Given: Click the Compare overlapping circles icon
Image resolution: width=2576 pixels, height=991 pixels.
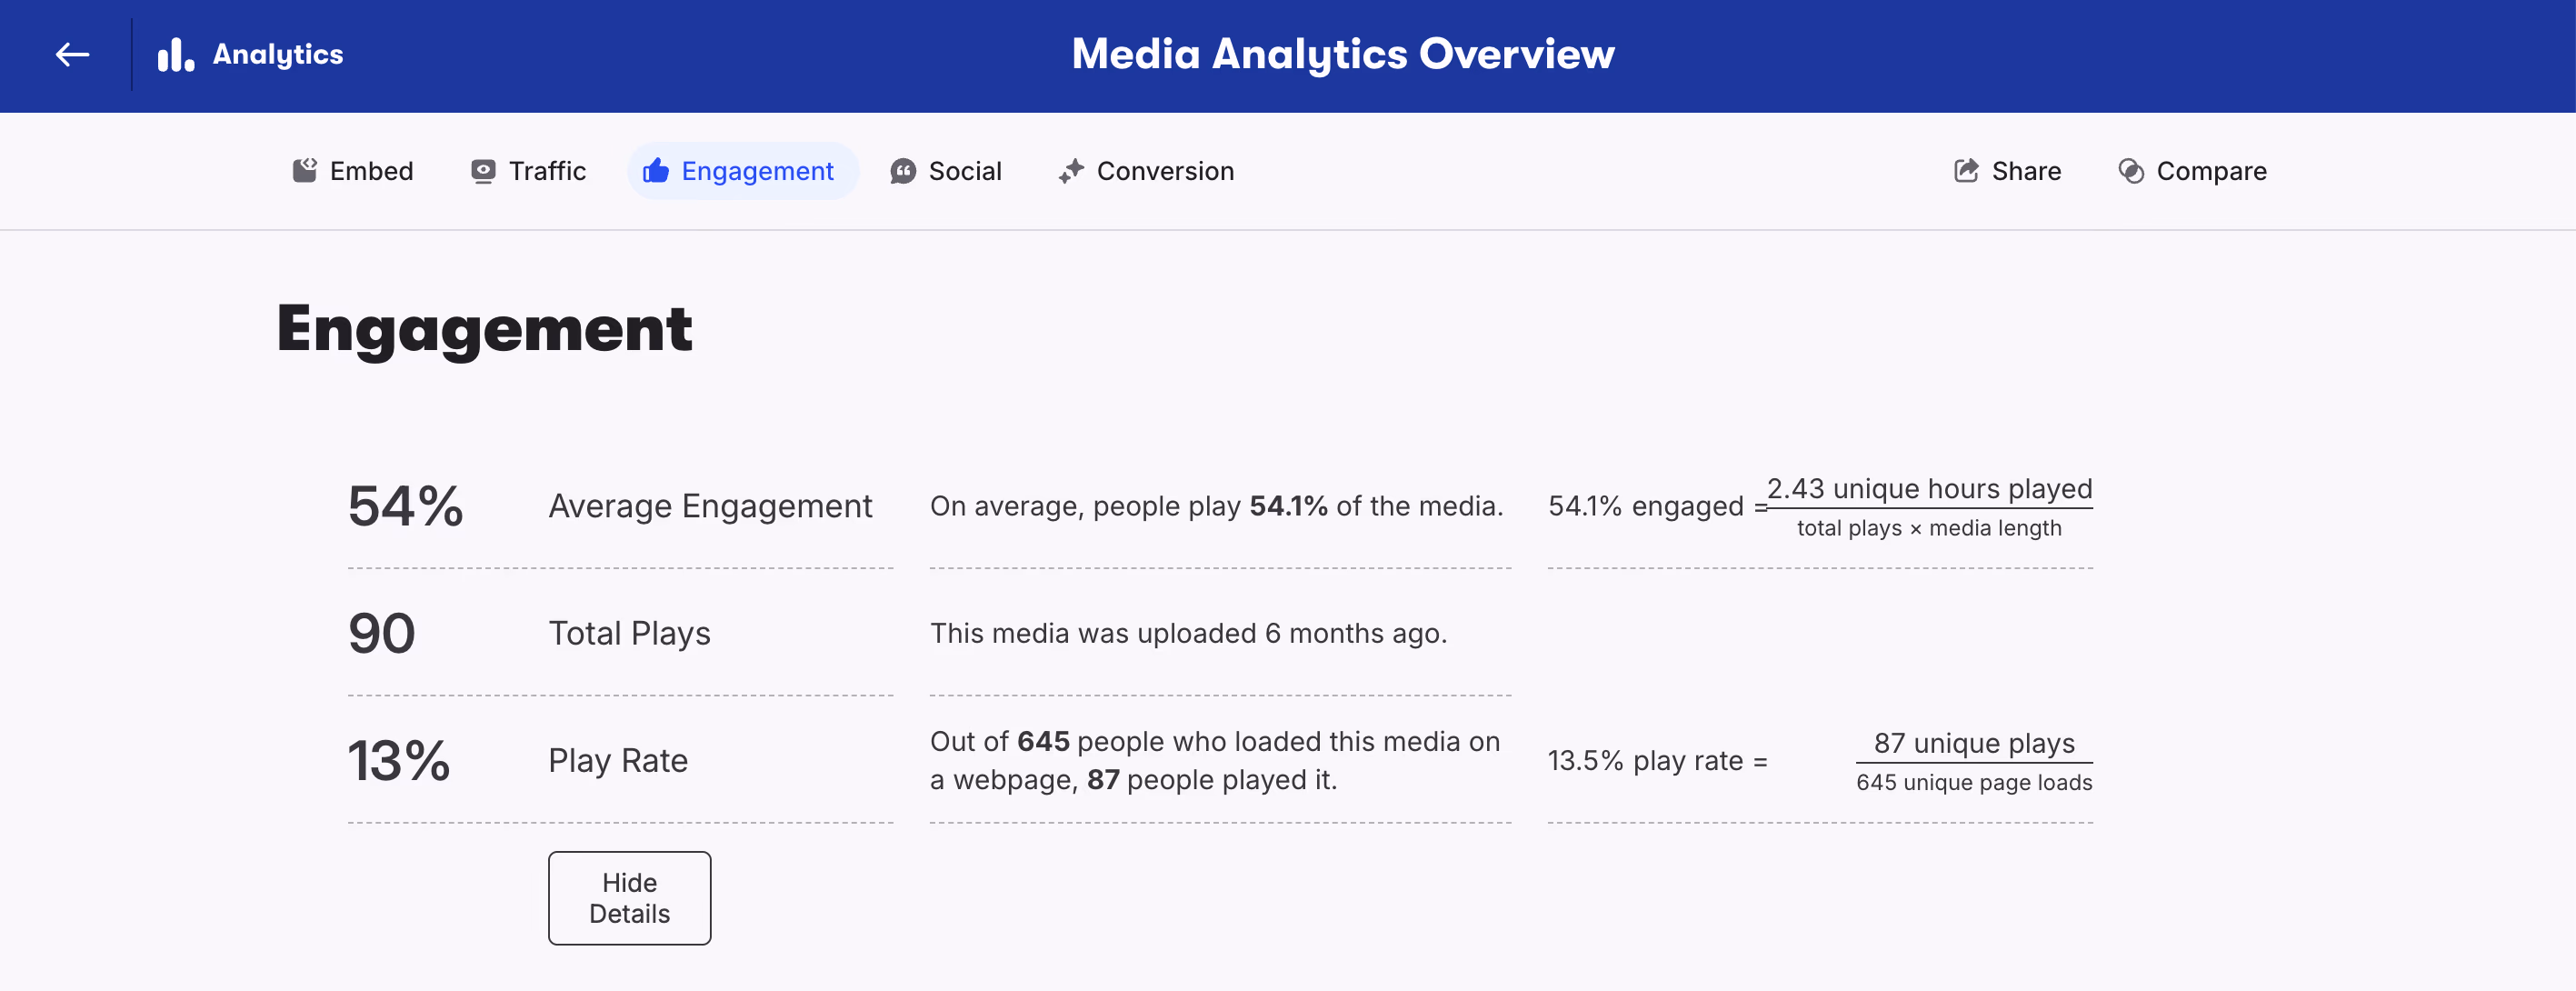Looking at the screenshot, I should pyautogui.click(x=2131, y=172).
